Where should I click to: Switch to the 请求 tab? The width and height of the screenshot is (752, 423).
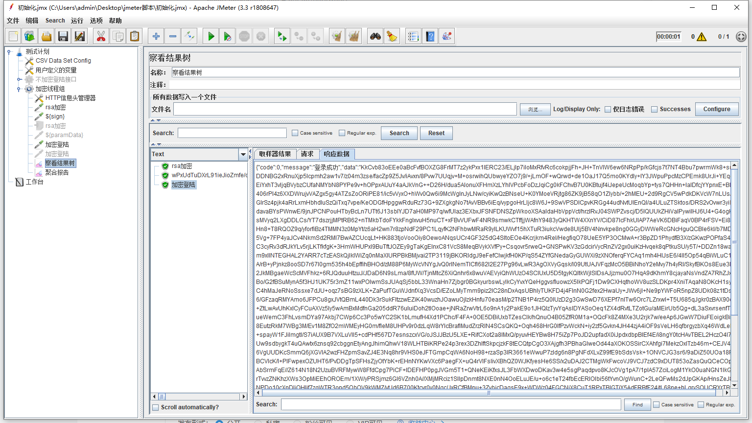click(307, 154)
